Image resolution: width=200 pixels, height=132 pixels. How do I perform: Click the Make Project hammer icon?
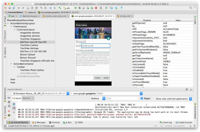tap(60, 8)
